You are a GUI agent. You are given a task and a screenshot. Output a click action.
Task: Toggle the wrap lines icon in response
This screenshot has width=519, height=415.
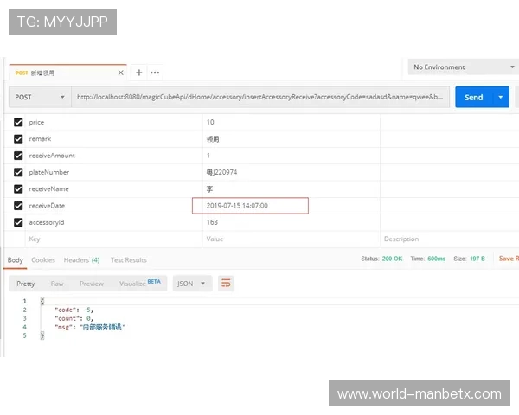click(227, 283)
